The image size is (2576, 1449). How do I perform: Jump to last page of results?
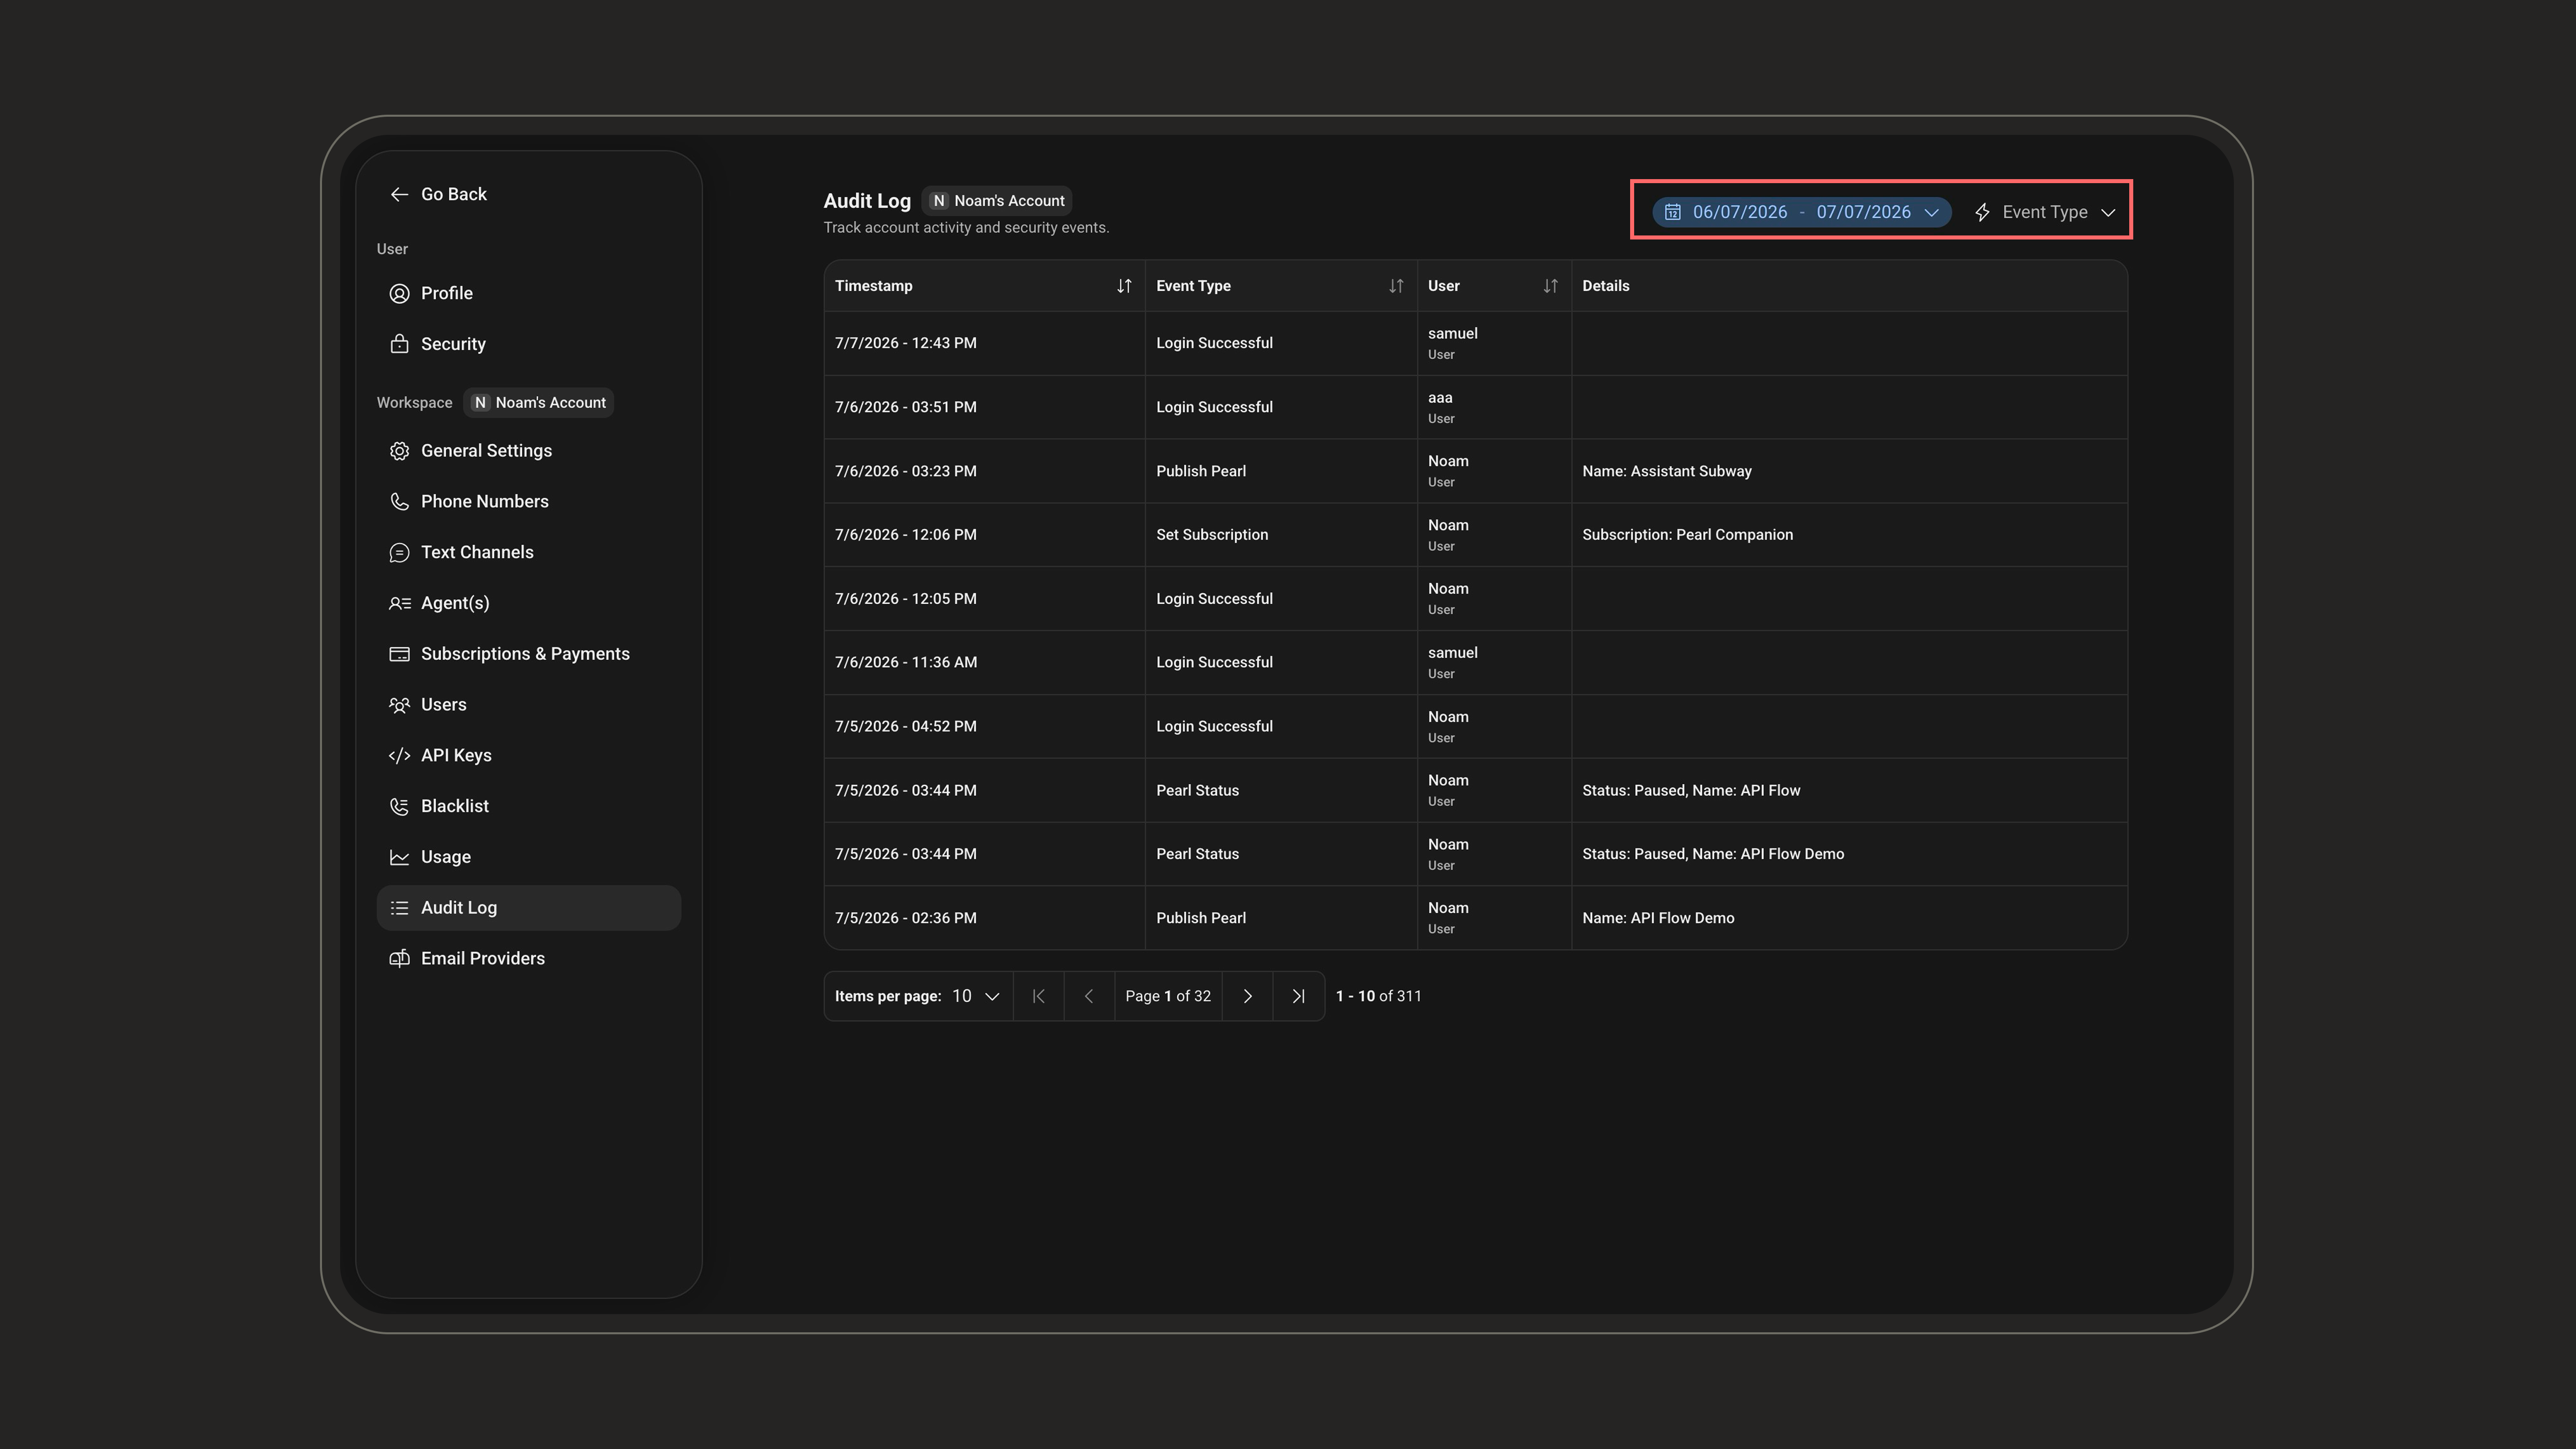click(x=1298, y=996)
